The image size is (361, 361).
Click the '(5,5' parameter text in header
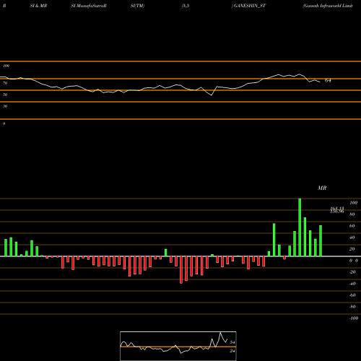186,6
